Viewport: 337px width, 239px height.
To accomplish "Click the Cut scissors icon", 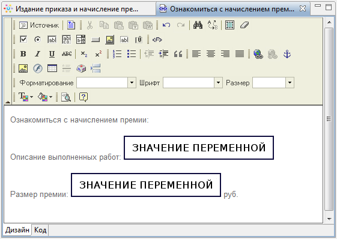I will coord(90,25).
